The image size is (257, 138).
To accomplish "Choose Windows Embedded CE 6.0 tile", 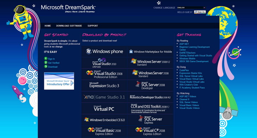I will point(105,120).
